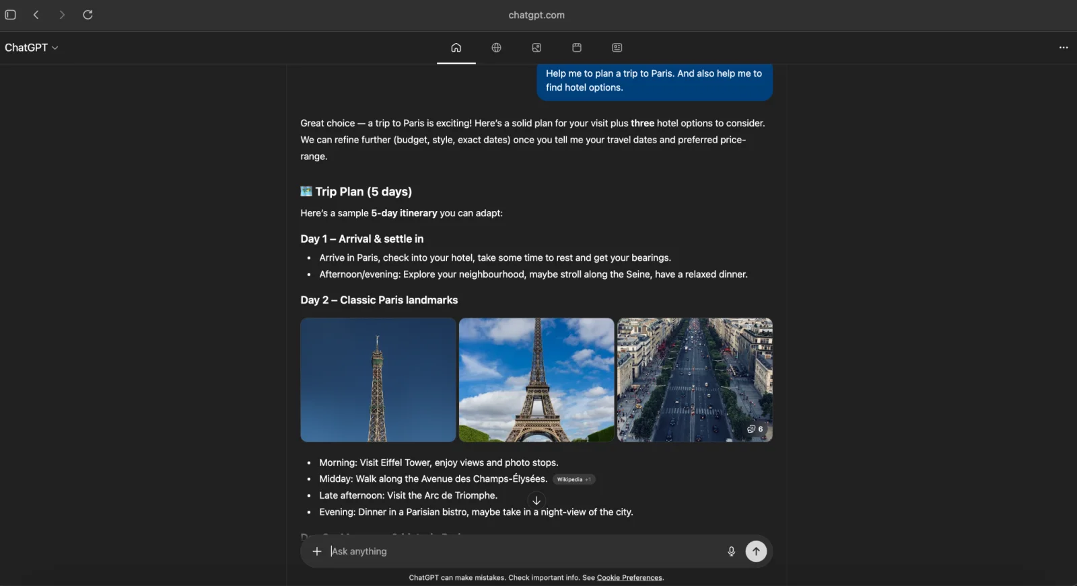Click the Day 1 – Arrival & settle in heading
1077x586 pixels.
coord(362,239)
